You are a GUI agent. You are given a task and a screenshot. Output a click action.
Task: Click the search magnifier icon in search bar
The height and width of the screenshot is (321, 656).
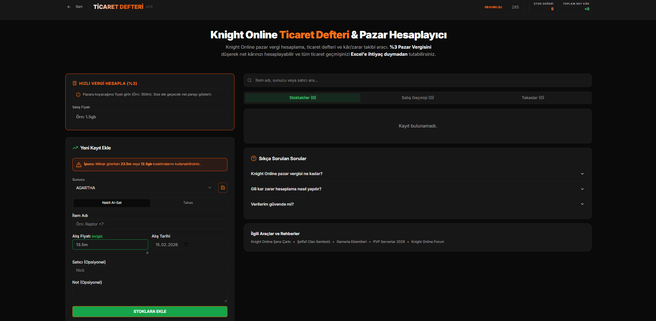coord(250,80)
